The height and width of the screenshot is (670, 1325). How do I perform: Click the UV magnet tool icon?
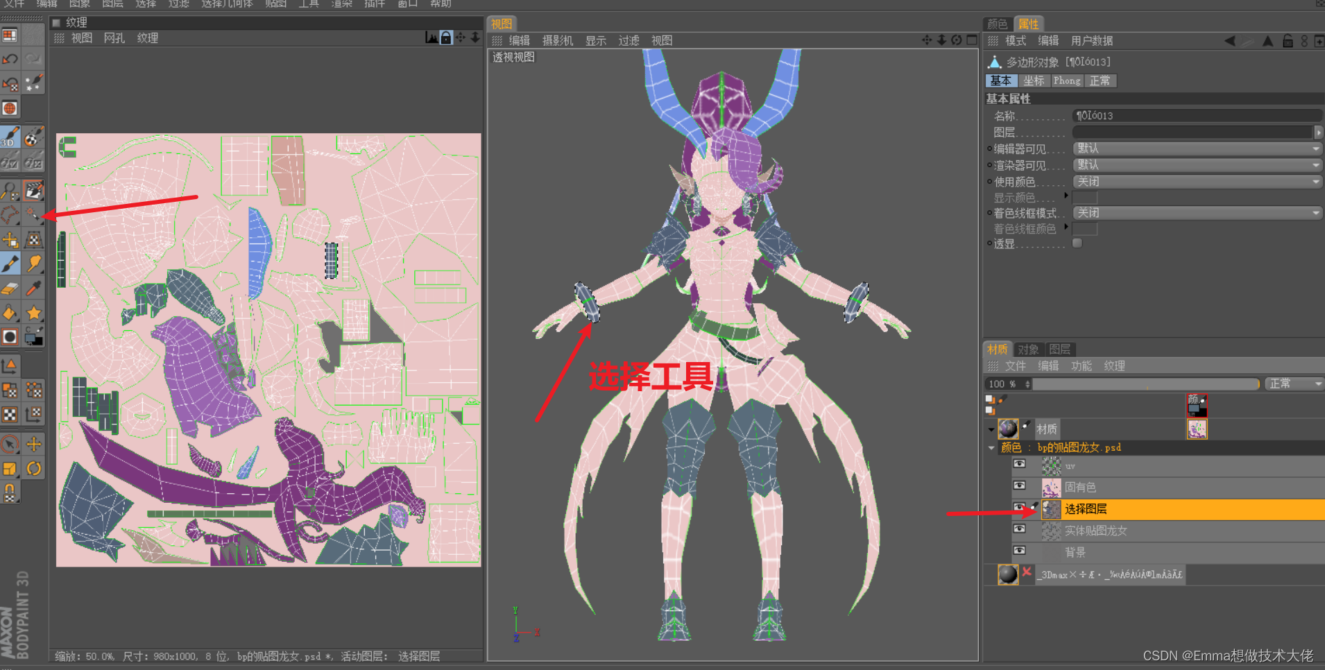tap(10, 493)
